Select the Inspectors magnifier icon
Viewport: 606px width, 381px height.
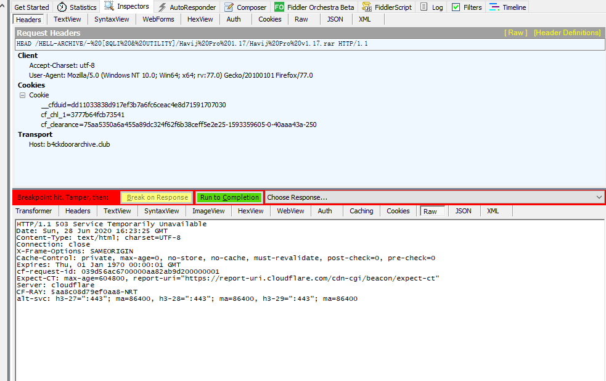[109, 7]
